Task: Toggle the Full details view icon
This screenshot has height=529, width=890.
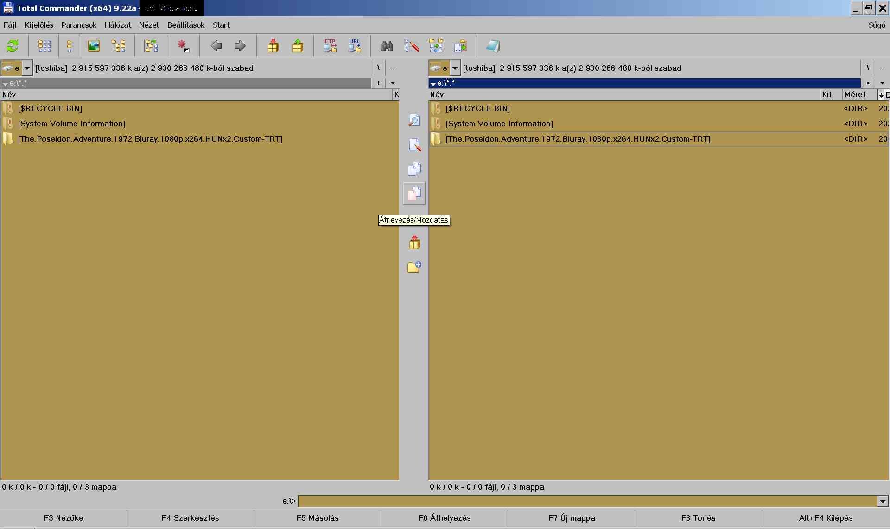Action: 69,46
